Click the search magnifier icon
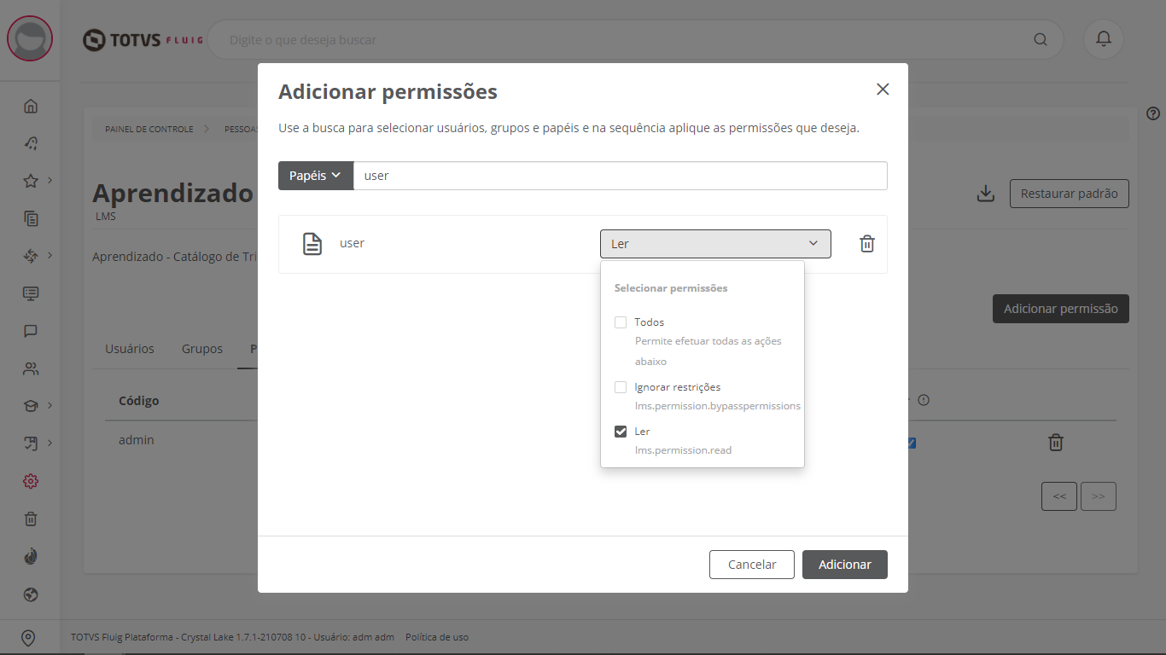Screen dimensions: 1166x655 pos(1040,39)
